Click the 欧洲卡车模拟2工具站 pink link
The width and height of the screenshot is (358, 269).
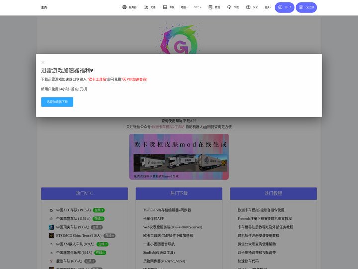point(168,127)
